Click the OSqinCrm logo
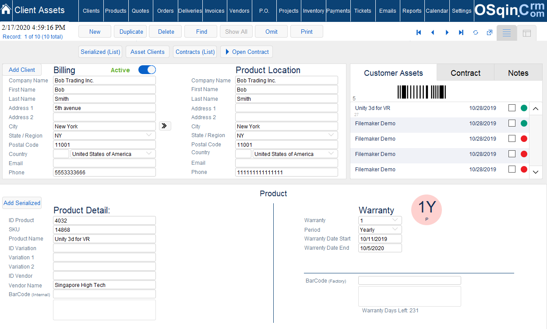 point(510,11)
